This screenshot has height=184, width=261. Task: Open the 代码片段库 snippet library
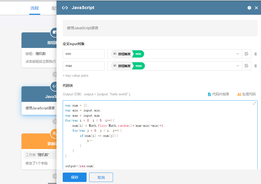pos(218,94)
